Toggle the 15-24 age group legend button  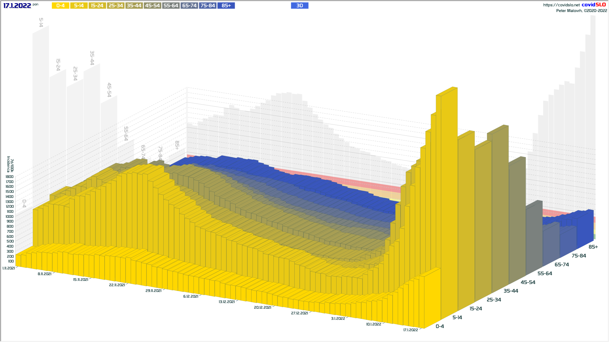[97, 6]
